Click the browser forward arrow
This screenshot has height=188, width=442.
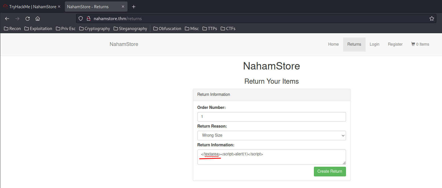(17, 19)
